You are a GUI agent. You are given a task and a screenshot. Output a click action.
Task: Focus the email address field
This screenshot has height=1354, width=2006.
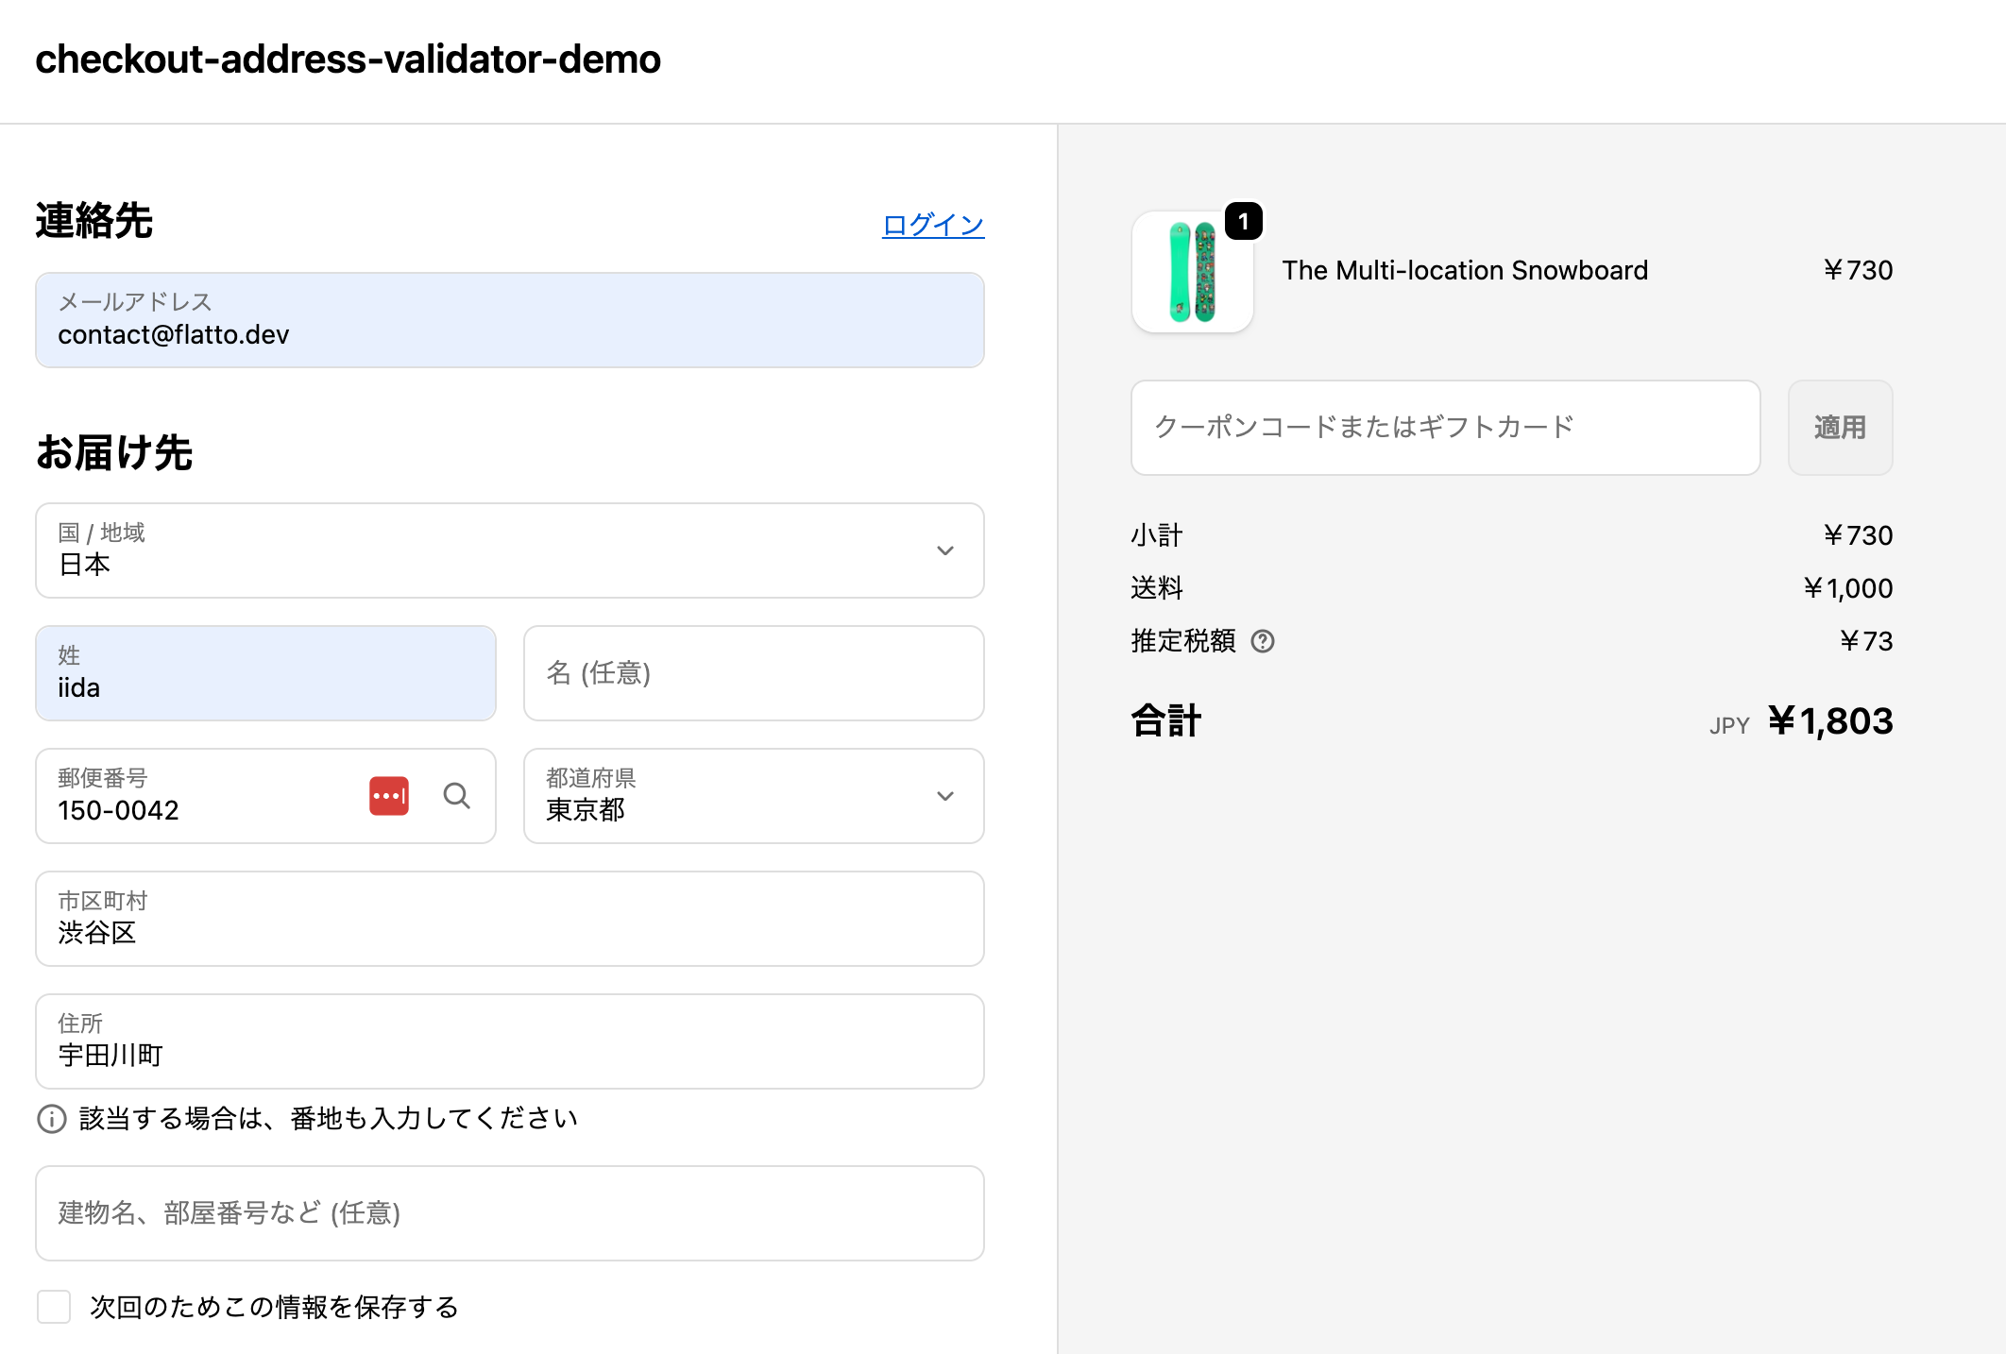pos(510,321)
